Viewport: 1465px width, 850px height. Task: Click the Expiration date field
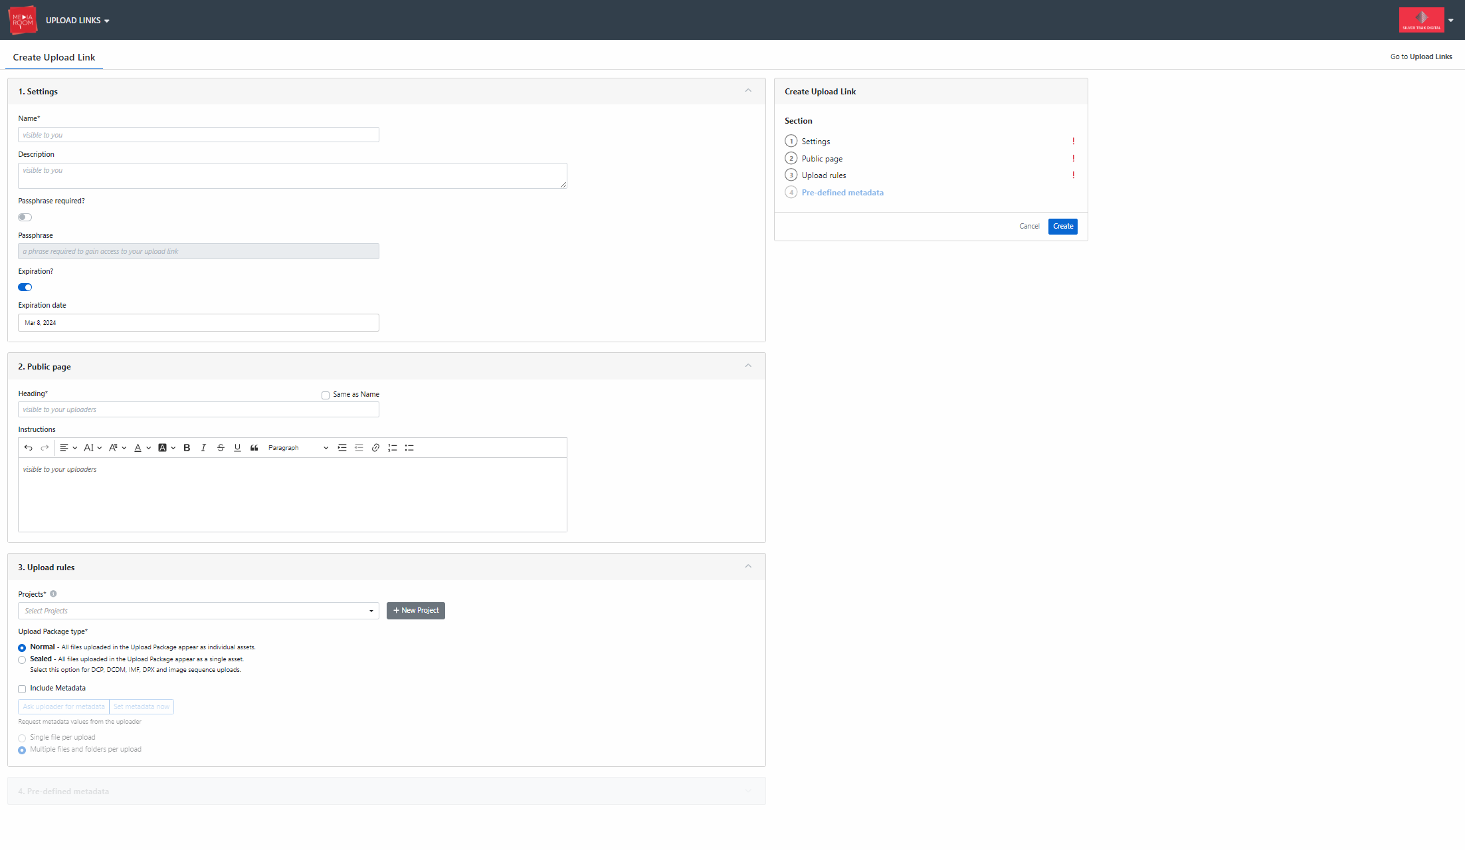click(199, 323)
